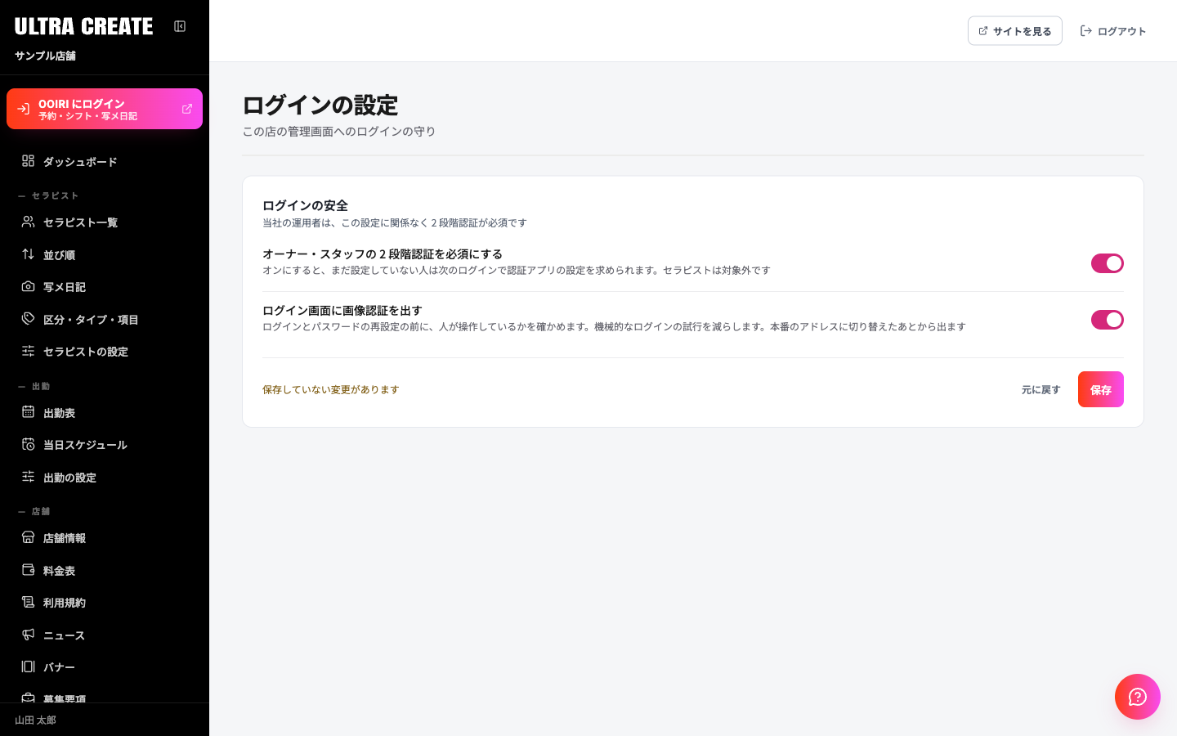Screen dimensions: 1177x736
Task: Click the ログアウト exit icon
Action: 1086,31
